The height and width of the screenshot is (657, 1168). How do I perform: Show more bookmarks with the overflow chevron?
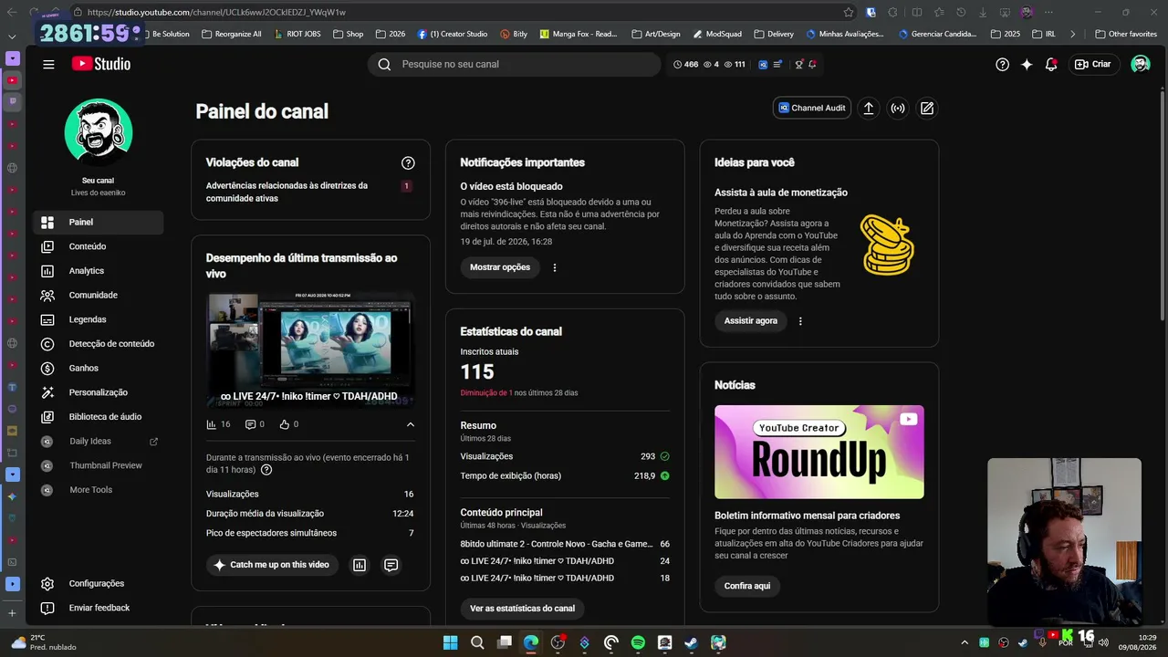click(x=1072, y=34)
